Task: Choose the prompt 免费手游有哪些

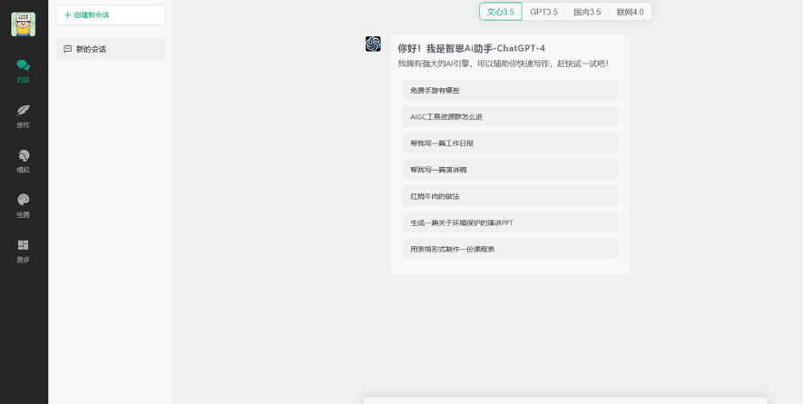Action: pyautogui.click(x=510, y=90)
